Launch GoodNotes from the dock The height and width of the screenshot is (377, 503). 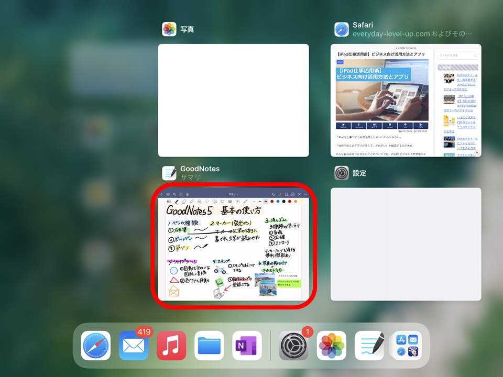(x=369, y=346)
